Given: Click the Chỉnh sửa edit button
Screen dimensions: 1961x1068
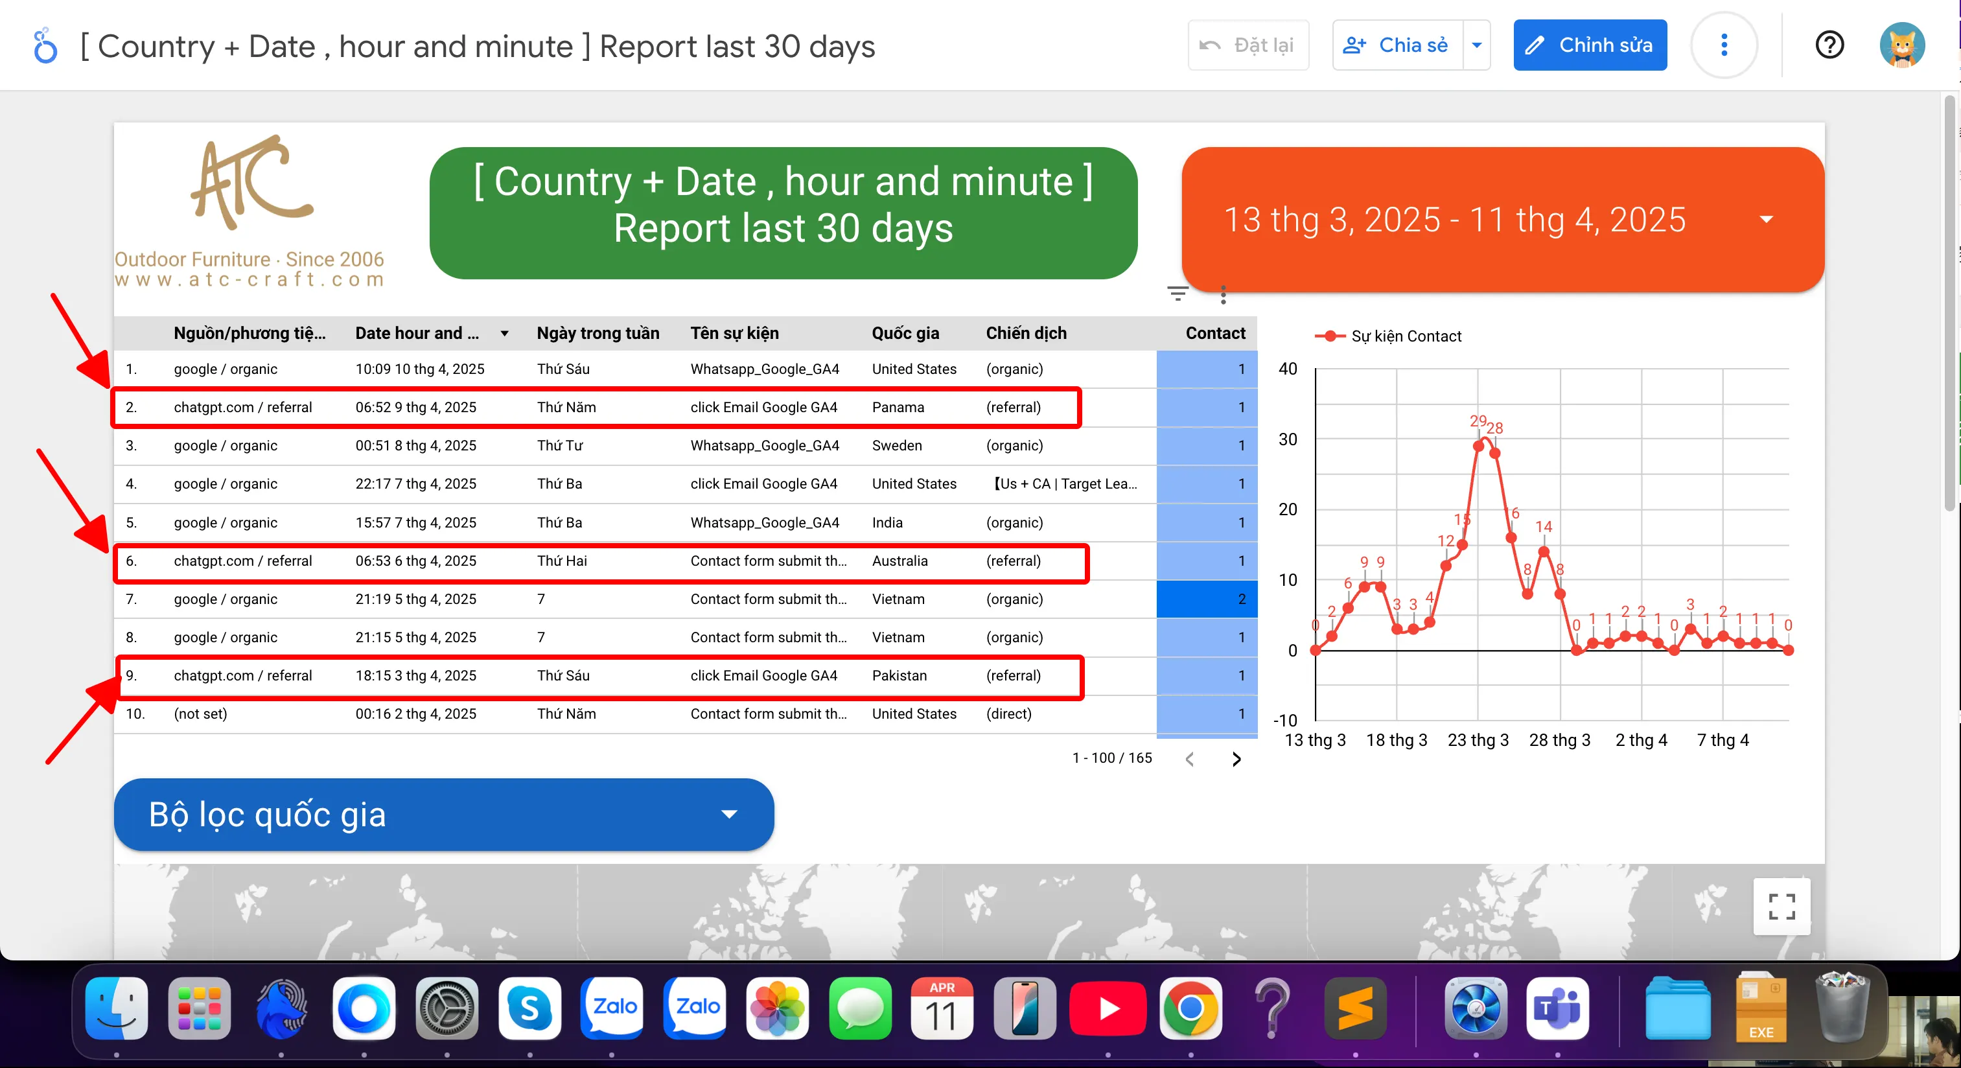Looking at the screenshot, I should (x=1590, y=45).
